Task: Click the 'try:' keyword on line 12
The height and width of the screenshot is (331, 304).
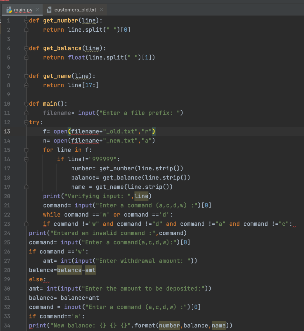Action: pos(36,122)
